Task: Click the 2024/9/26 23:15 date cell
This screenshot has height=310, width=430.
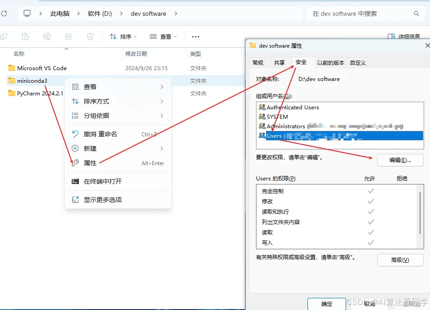Action: pyautogui.click(x=146, y=68)
